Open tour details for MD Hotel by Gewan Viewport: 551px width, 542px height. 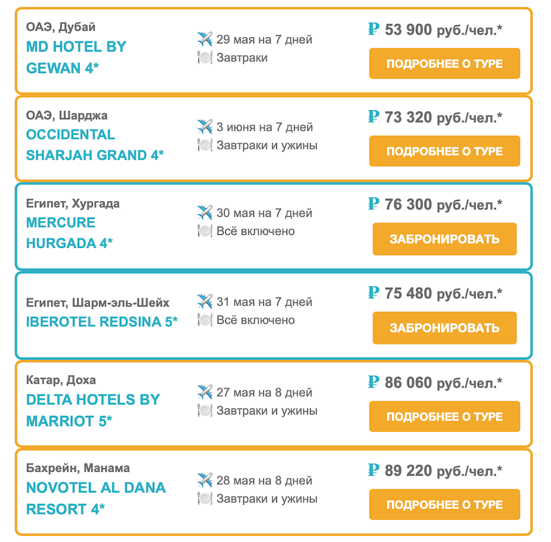click(444, 63)
